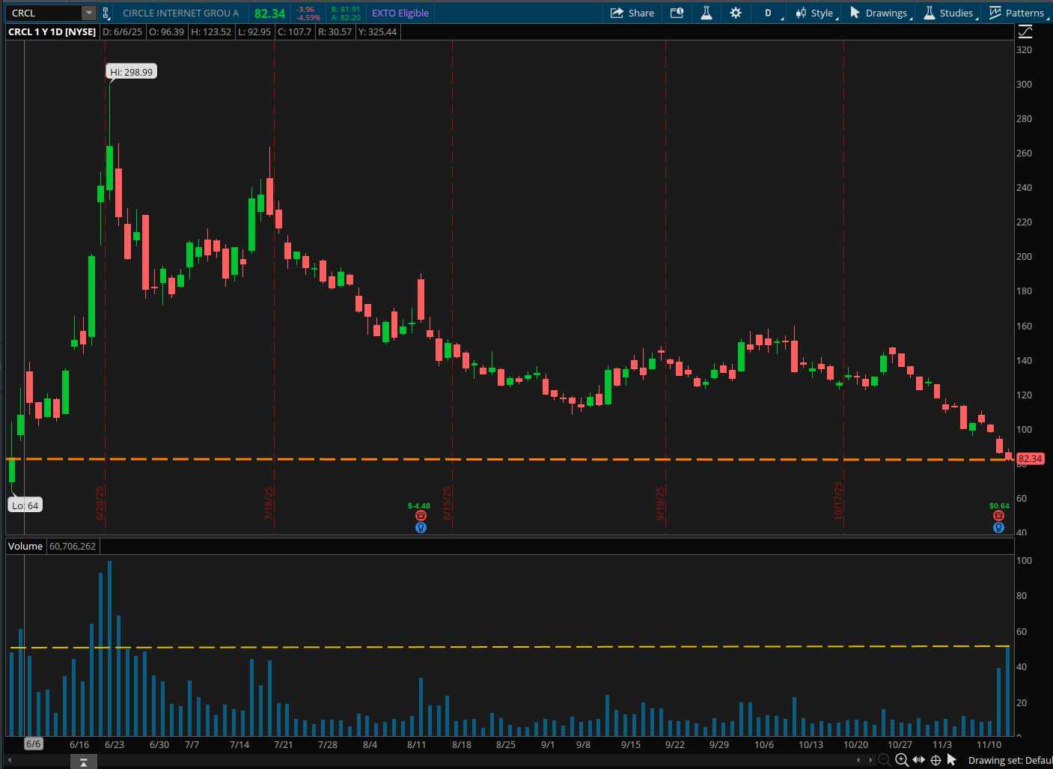Click the yellow dashed volume average line
Screen dimensions: 1053x769
coord(509,647)
